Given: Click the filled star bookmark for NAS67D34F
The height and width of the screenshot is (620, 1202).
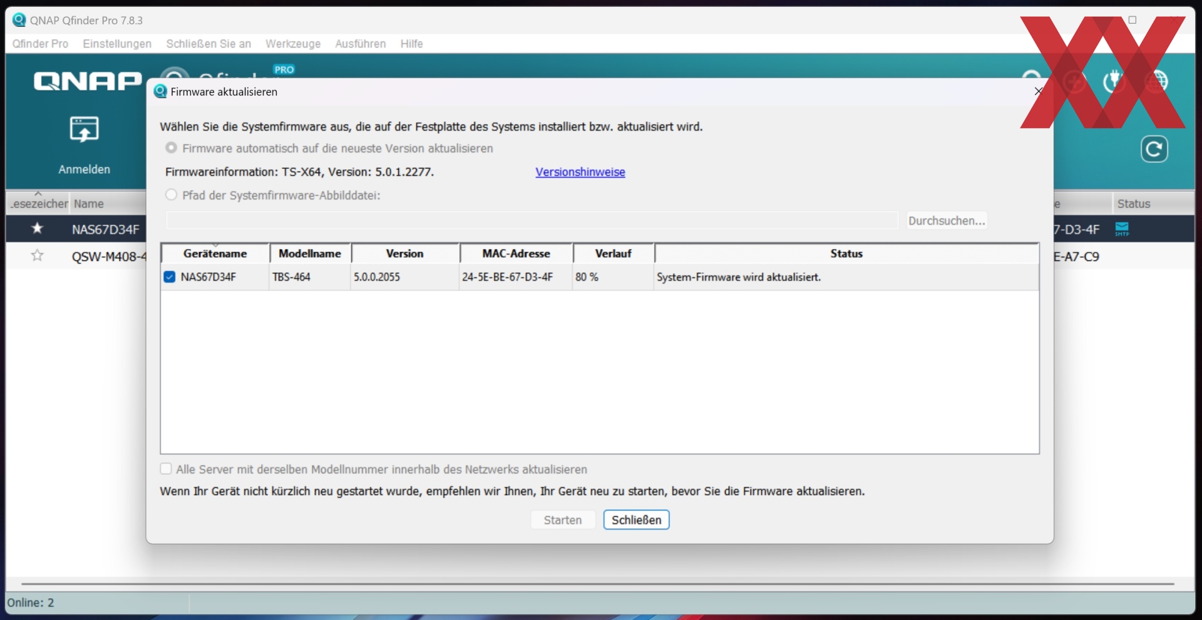Looking at the screenshot, I should pyautogui.click(x=38, y=228).
